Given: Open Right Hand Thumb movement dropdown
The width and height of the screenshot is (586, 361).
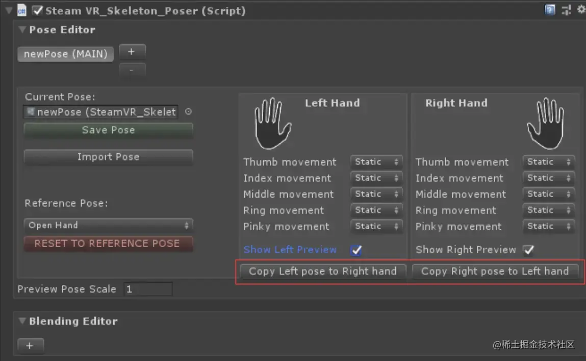Looking at the screenshot, I should click(x=549, y=162).
